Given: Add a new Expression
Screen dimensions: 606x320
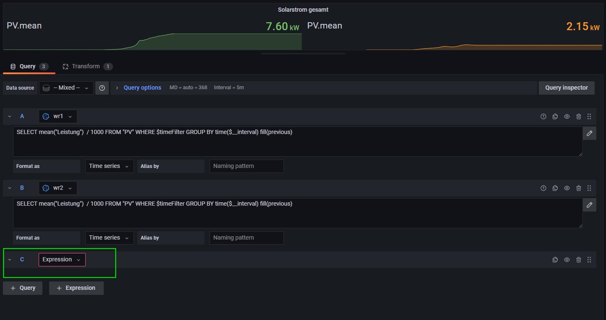Looking at the screenshot, I should [76, 288].
